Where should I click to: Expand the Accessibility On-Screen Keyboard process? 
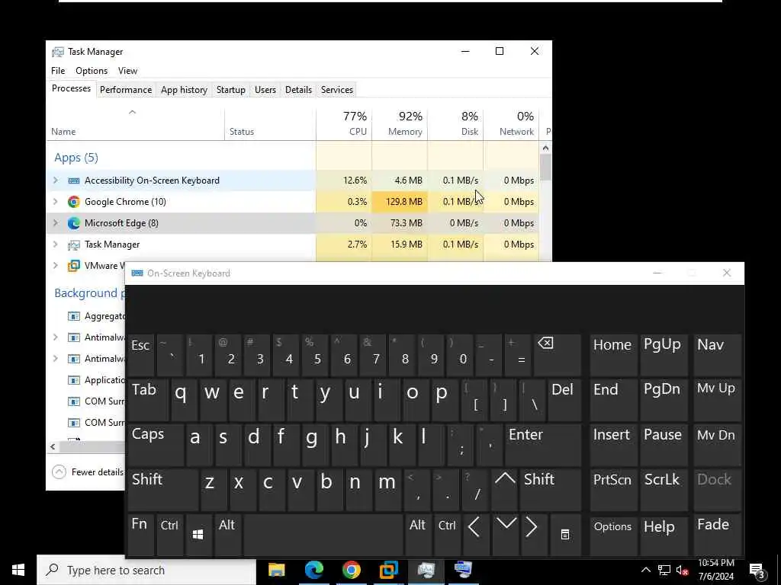click(x=55, y=181)
